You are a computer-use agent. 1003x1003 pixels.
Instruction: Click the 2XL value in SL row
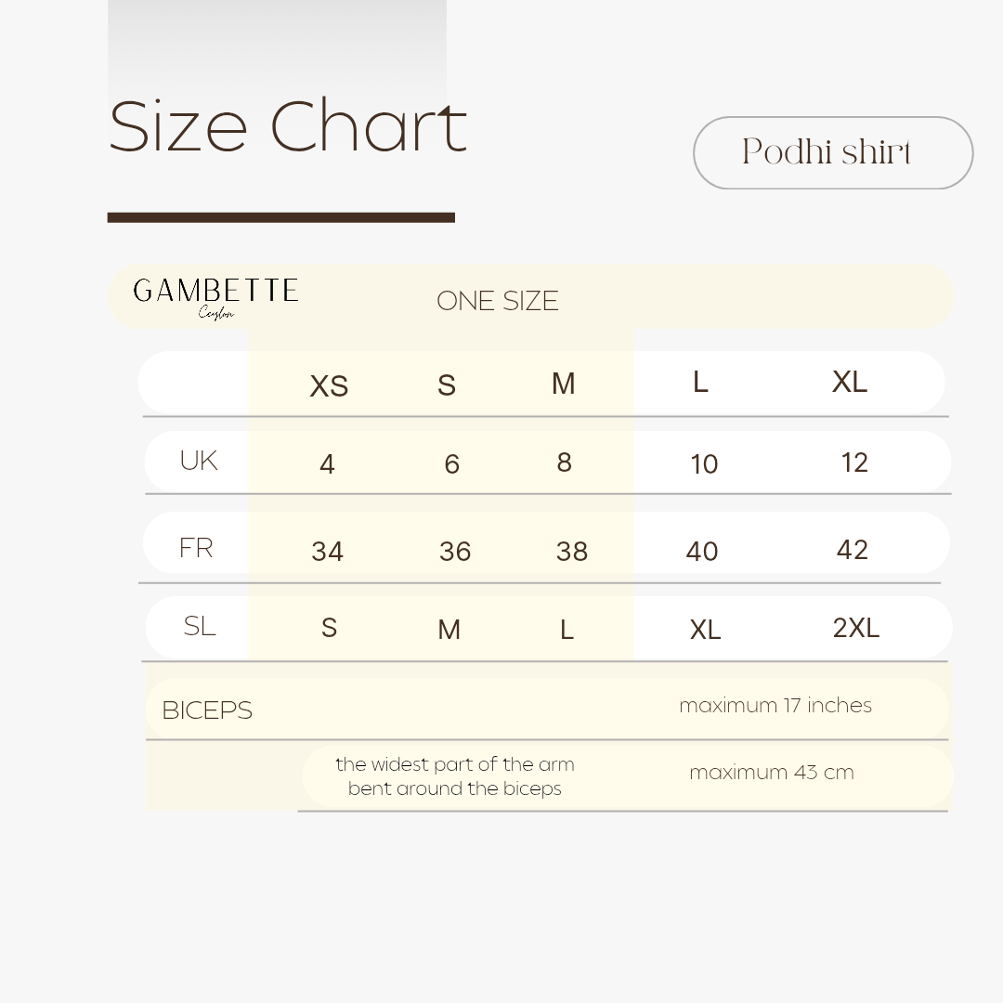click(x=855, y=628)
